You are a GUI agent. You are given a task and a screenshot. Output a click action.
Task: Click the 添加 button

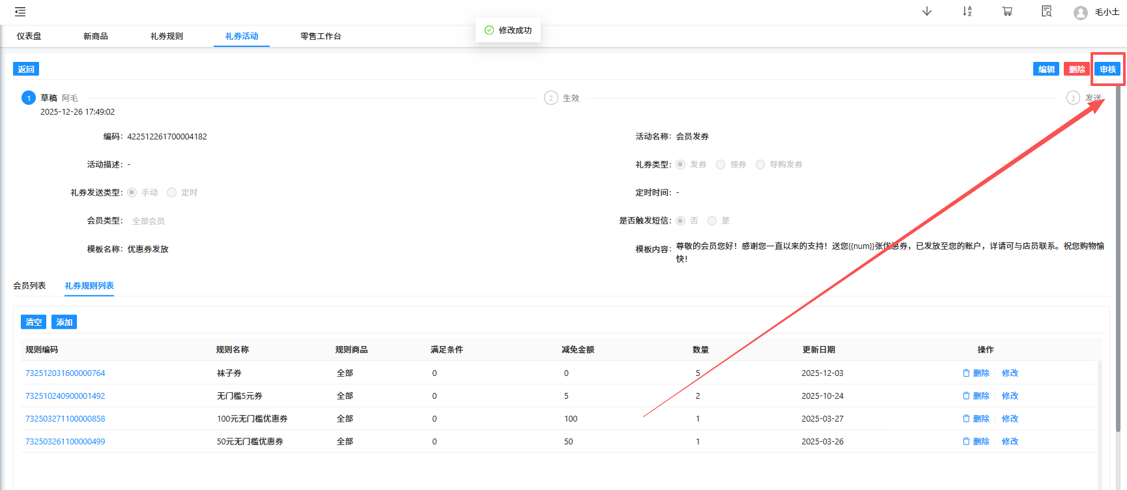pos(64,322)
